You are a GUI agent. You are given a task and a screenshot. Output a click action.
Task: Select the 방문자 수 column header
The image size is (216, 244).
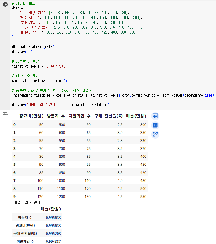coord(56,116)
